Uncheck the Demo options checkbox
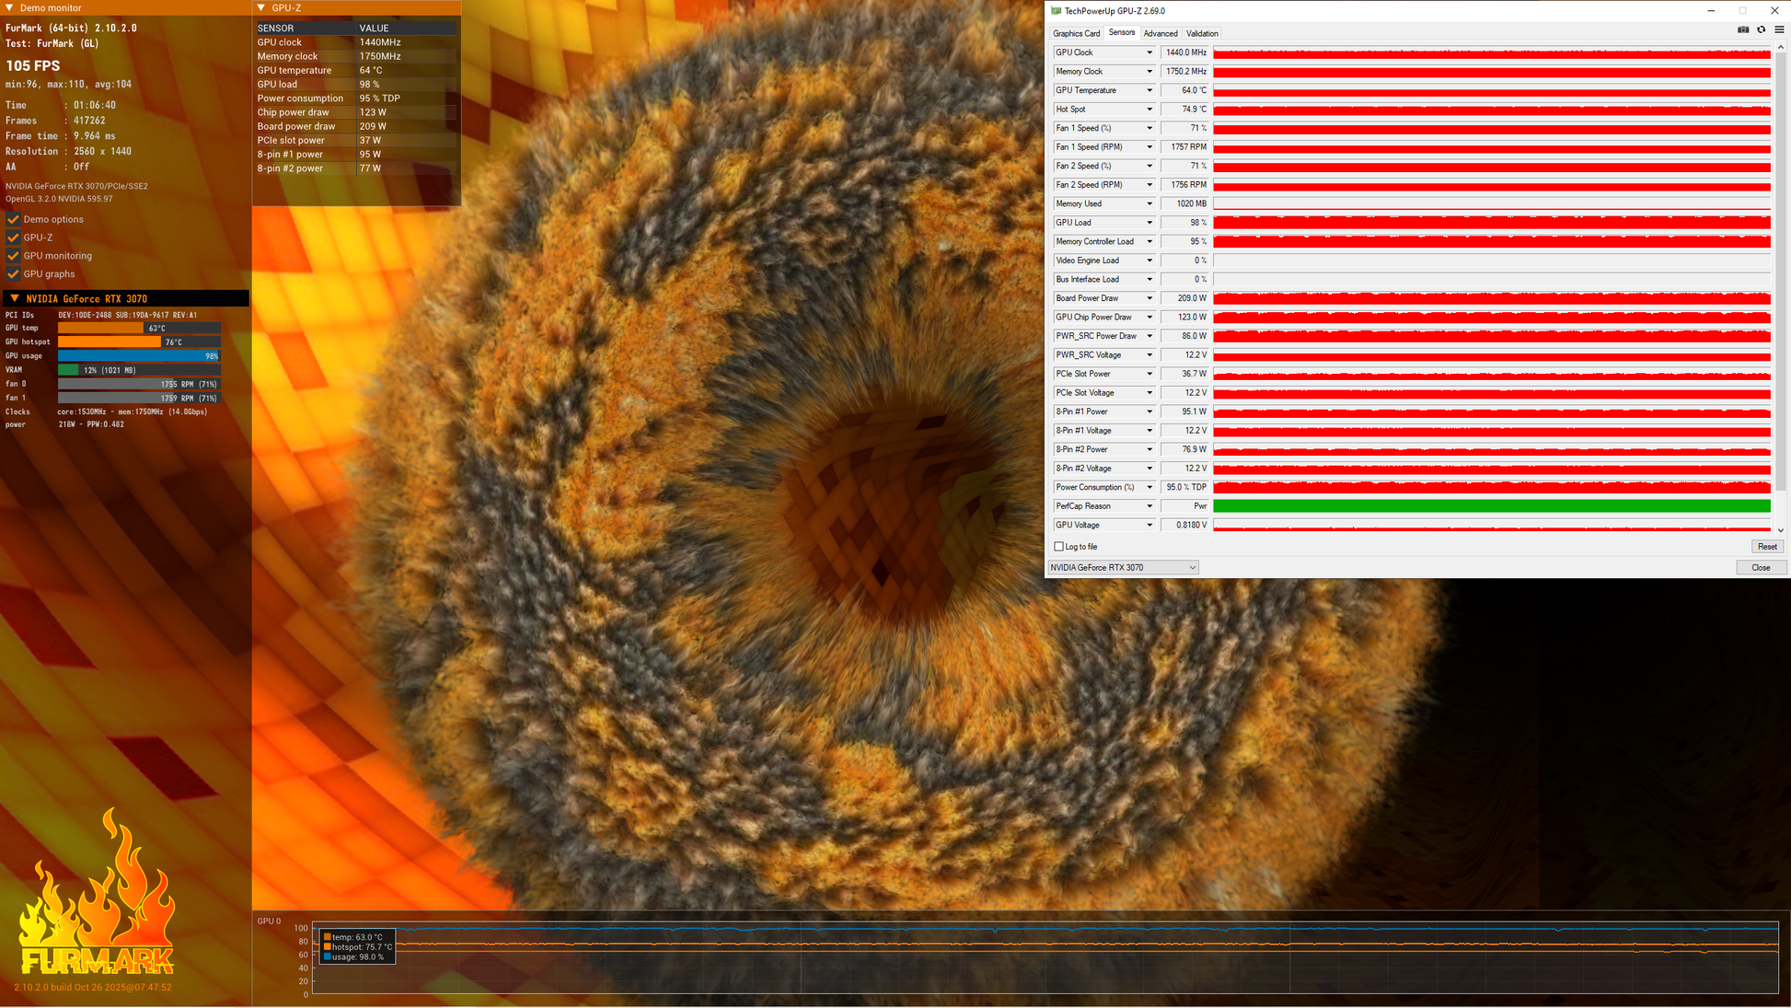The image size is (1791, 1008). point(13,219)
